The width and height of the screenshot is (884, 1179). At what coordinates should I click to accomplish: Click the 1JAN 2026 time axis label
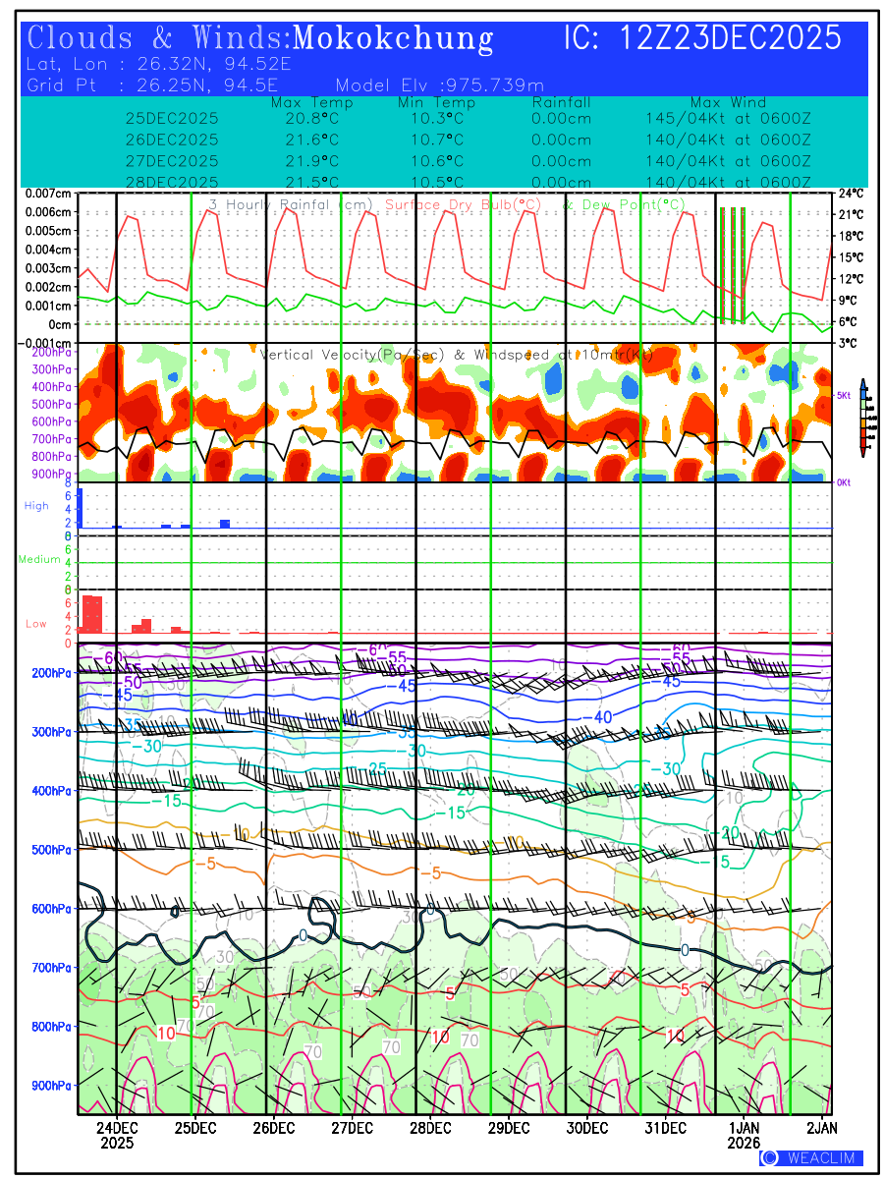(744, 1135)
